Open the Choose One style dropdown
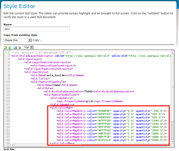Screen dimensions: 179x151 coord(18,40)
